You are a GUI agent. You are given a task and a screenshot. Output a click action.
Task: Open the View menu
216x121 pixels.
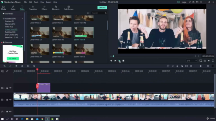42,2
